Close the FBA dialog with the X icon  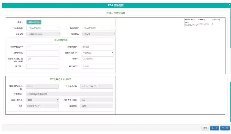click(x=229, y=5)
